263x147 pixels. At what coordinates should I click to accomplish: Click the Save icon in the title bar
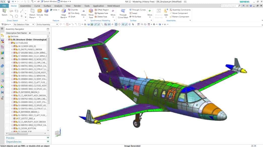pos(9,2)
